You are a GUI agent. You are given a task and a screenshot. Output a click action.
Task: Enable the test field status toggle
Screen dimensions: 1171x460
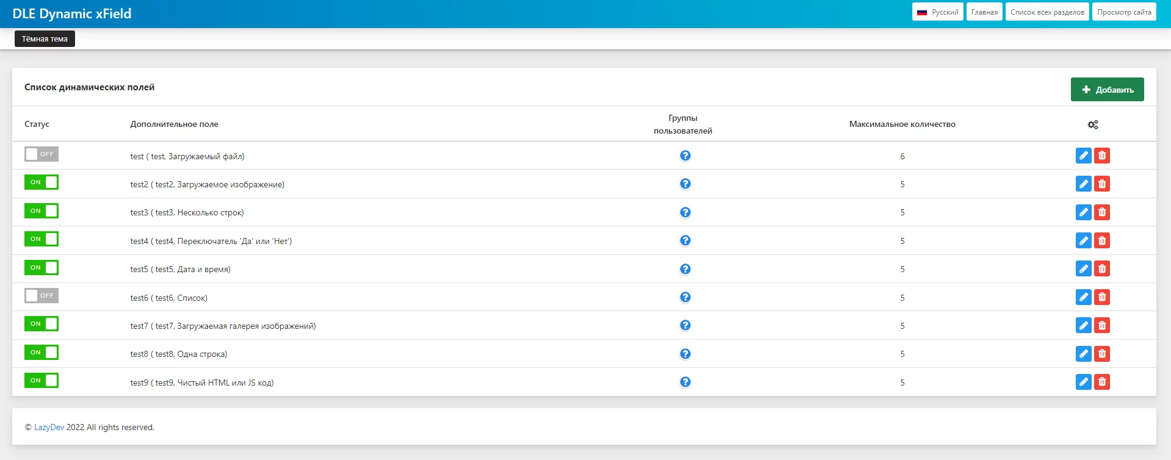click(x=41, y=154)
